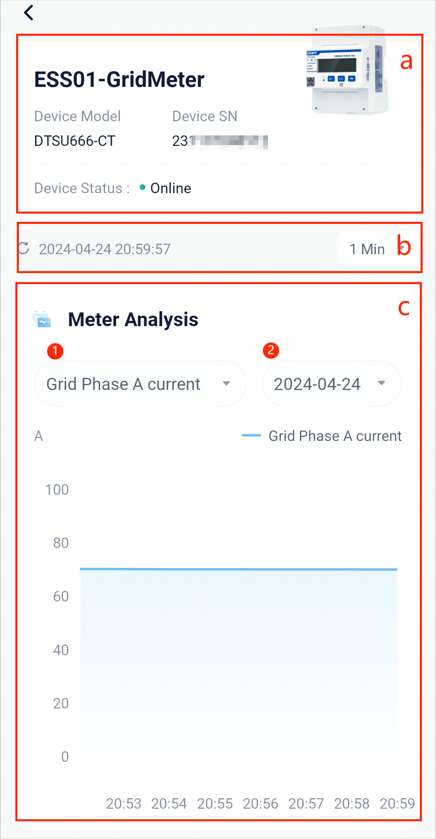This screenshot has width=436, height=839.
Task: Tap the Meter Analysis chart icon
Action: 42,319
